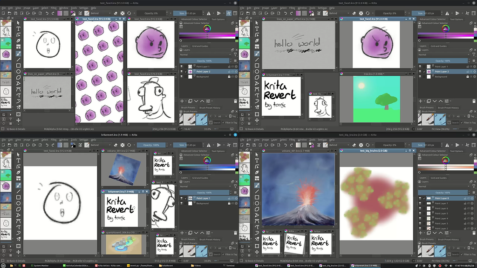This screenshot has width=477, height=268.
Task: Click Redo in top-left Krita window toolbar
Action: coord(53,13)
